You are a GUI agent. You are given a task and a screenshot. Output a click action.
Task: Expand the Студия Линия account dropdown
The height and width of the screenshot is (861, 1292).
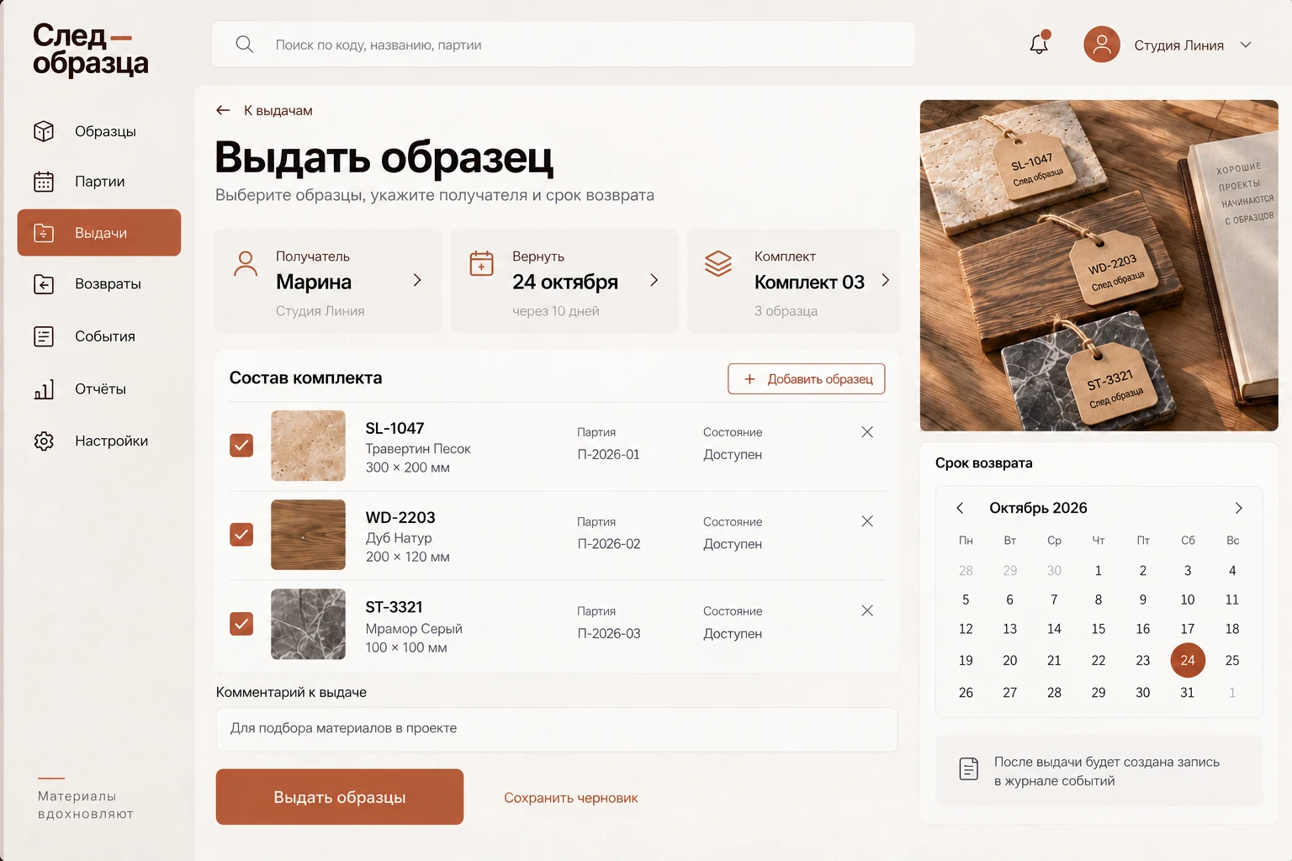pyautogui.click(x=1246, y=45)
